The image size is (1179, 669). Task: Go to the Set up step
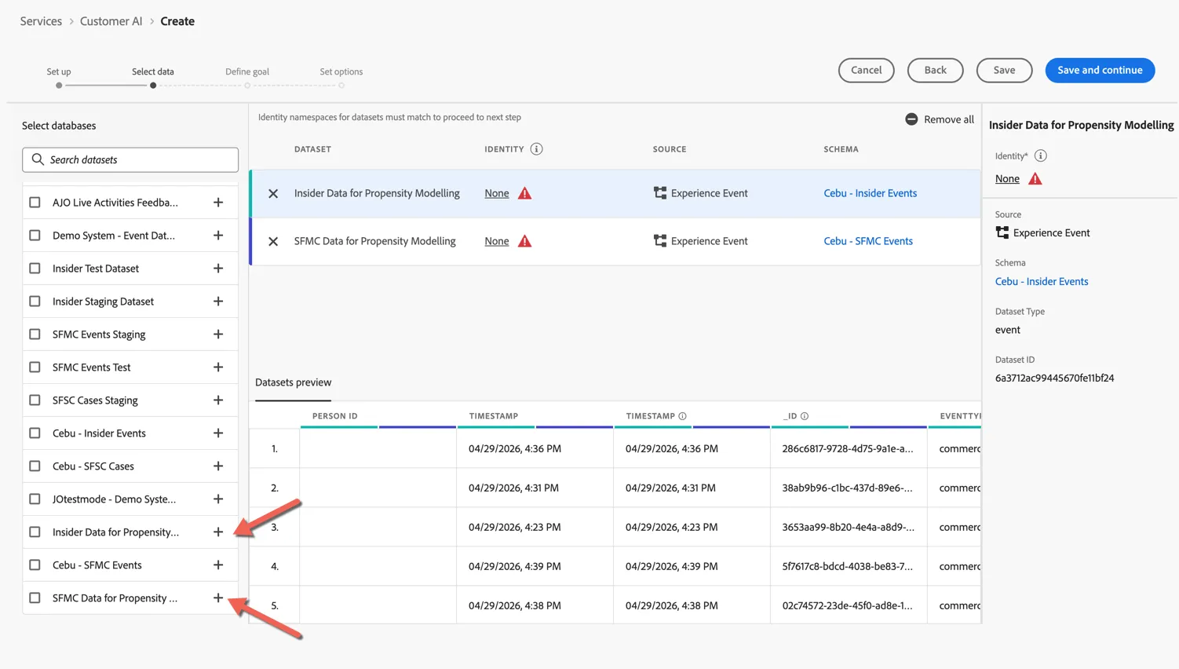point(59,71)
